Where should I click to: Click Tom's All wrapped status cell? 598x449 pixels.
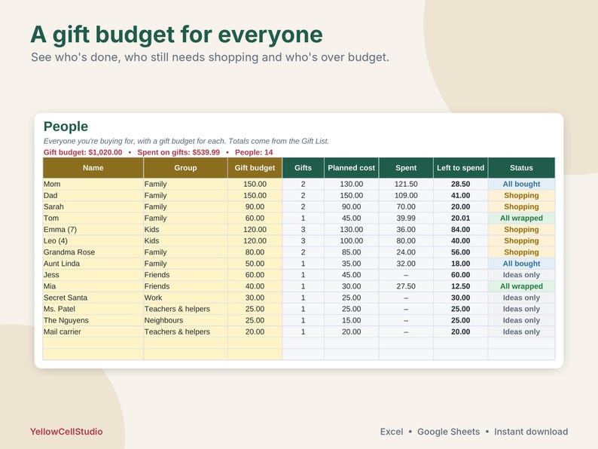point(521,218)
